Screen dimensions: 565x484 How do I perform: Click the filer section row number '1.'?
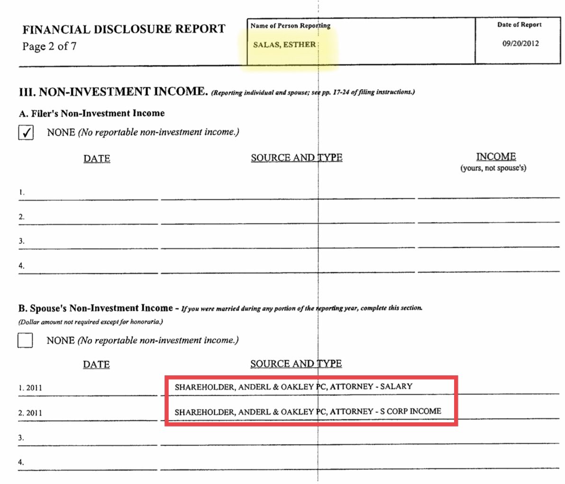click(x=22, y=192)
